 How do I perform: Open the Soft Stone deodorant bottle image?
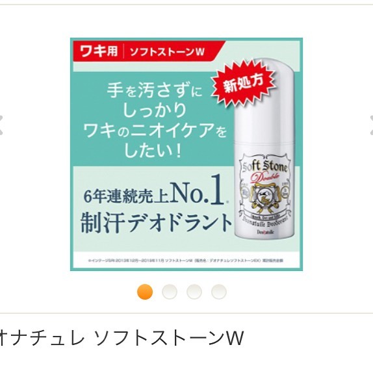coord(264,150)
